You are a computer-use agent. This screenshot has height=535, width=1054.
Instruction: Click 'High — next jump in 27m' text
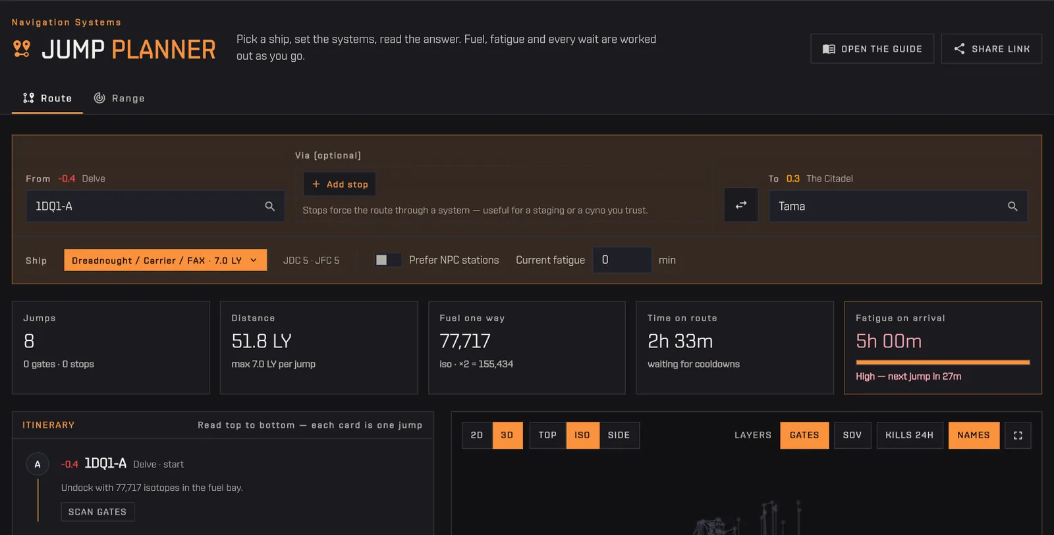(x=908, y=376)
